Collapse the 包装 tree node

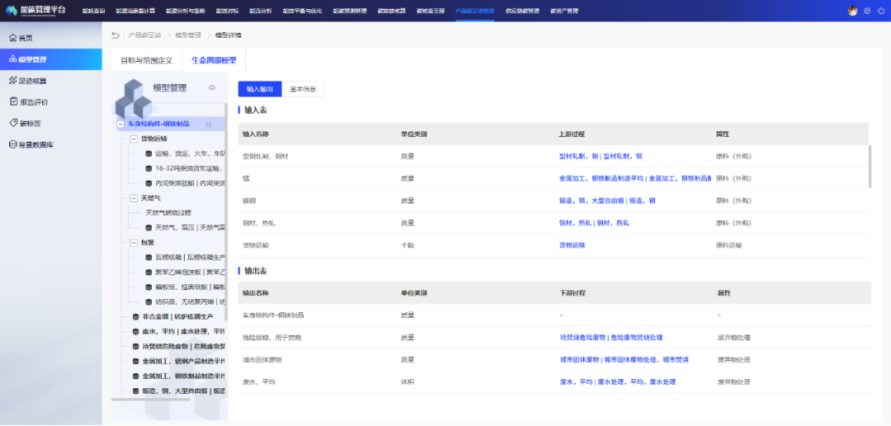134,243
